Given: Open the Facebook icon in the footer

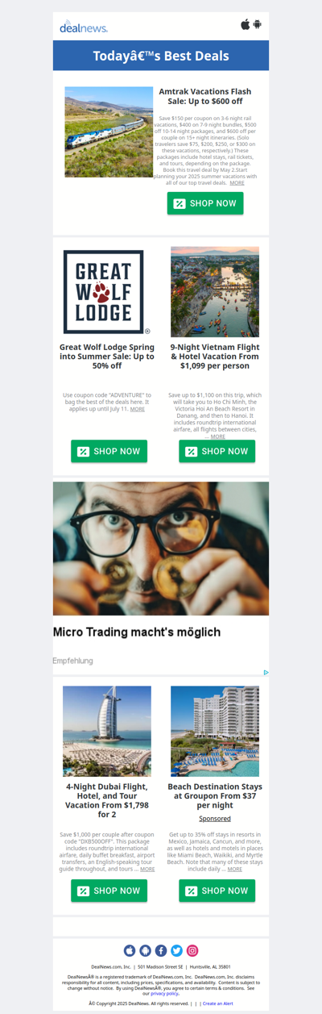Looking at the screenshot, I should click(161, 951).
